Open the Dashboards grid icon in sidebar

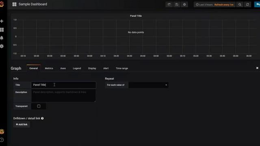tap(2, 30)
